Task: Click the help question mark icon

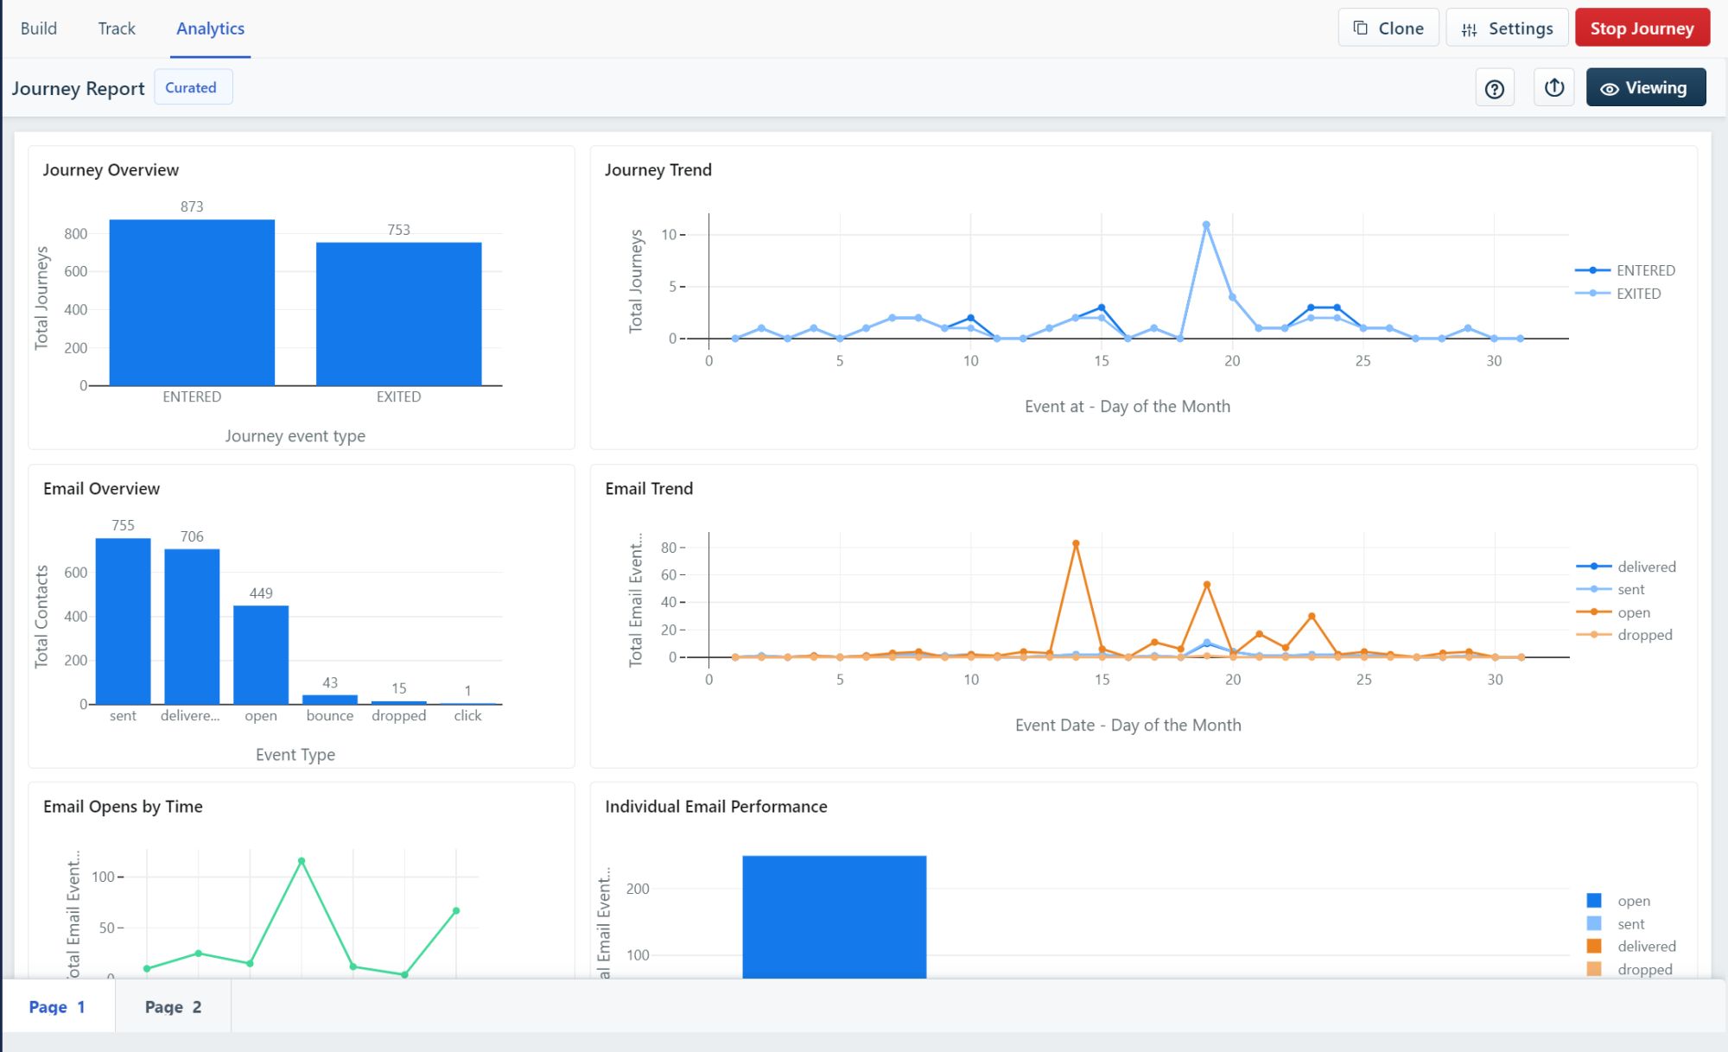Action: coord(1495,87)
